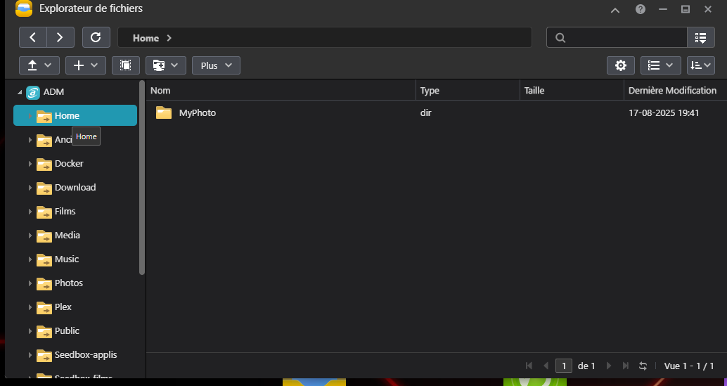Open advanced search options button
The image size is (727, 386).
[700, 37]
